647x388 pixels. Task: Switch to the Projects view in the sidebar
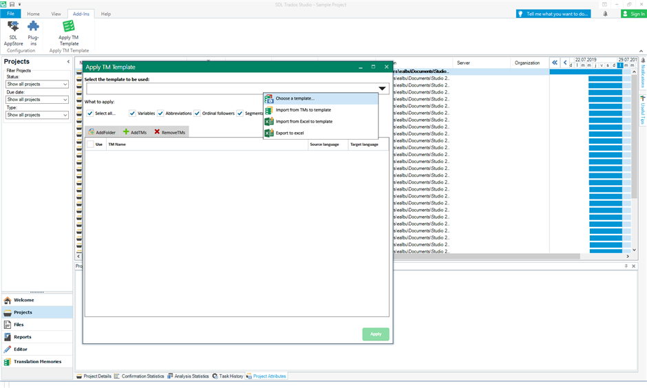(37, 312)
